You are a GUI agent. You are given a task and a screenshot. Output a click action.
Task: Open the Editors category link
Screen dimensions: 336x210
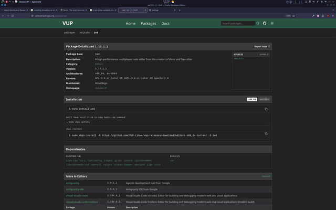tap(99, 64)
